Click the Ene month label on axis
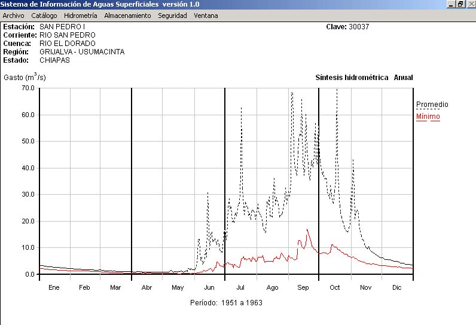 click(54, 287)
